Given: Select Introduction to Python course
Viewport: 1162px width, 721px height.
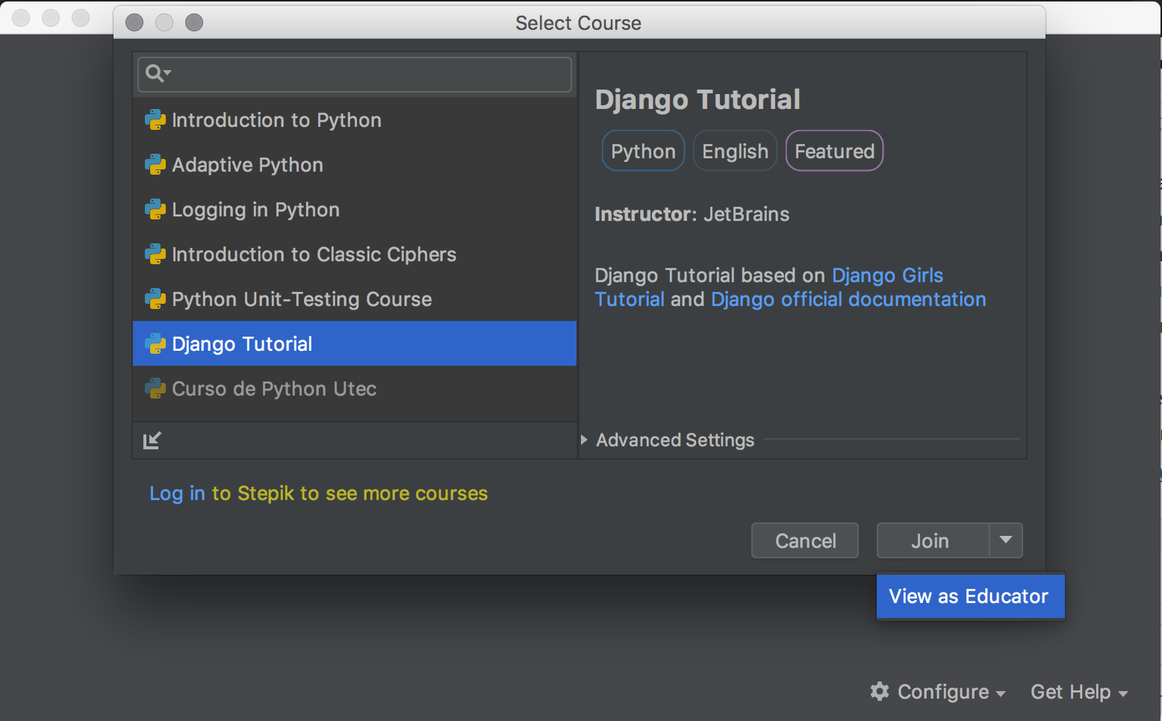Looking at the screenshot, I should point(355,120).
